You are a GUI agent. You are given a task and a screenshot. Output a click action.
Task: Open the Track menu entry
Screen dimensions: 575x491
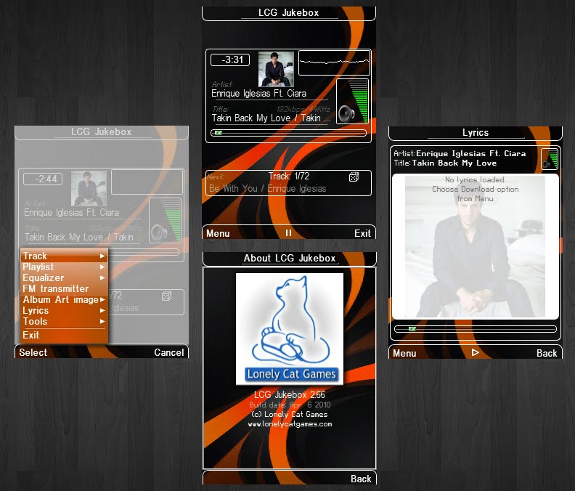(x=64, y=256)
